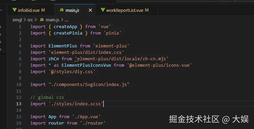Click the 'vue' string on line 1
The image size is (254, 129).
(105, 26)
